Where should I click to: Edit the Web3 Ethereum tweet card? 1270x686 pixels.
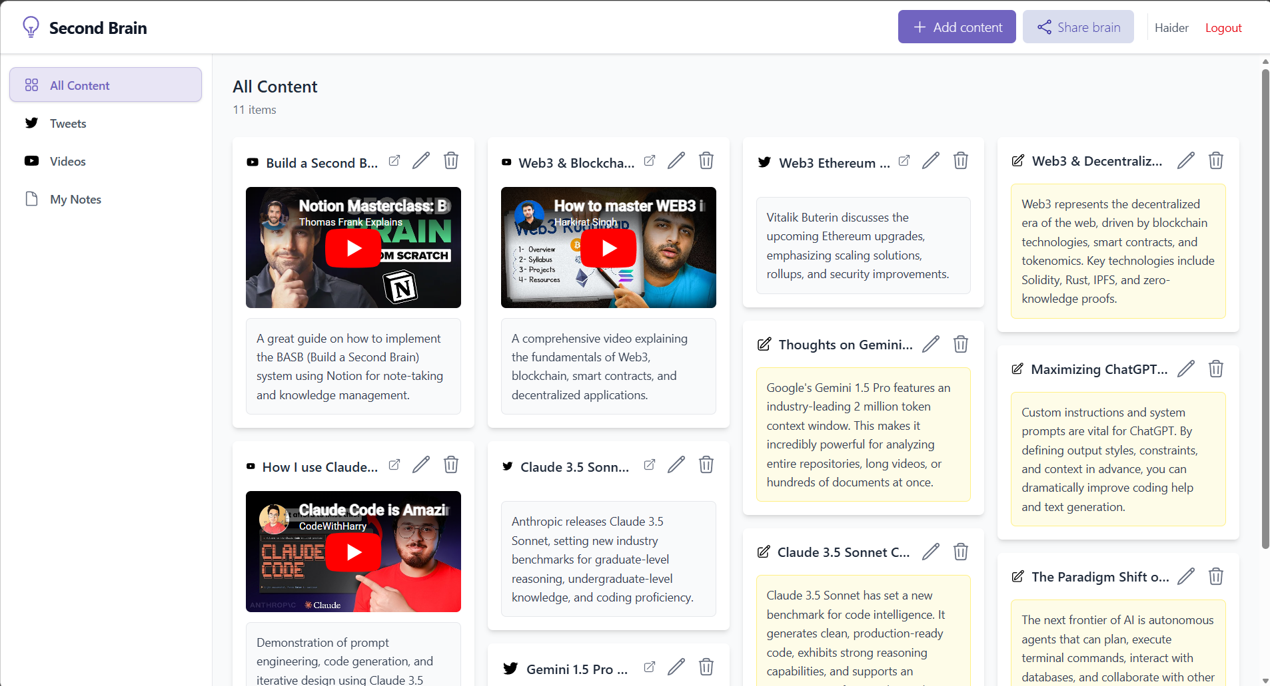(931, 160)
